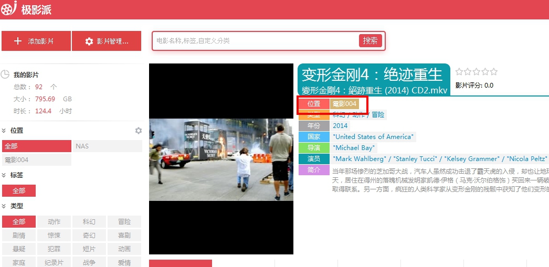Click the 電影004 location tag in details
Screen dimensions: 549x267
[344, 104]
